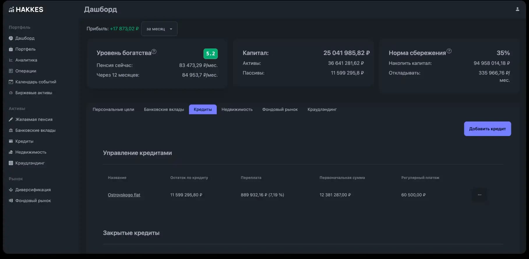529x259 pixels.
Task: Click the Название column header
Action: (x=117, y=178)
